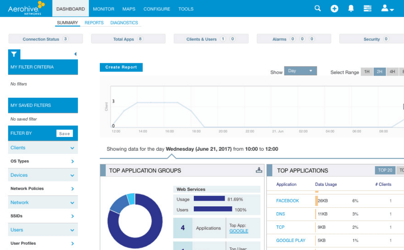Click the device list stack icon
The width and height of the screenshot is (404, 250).
pyautogui.click(x=367, y=8)
